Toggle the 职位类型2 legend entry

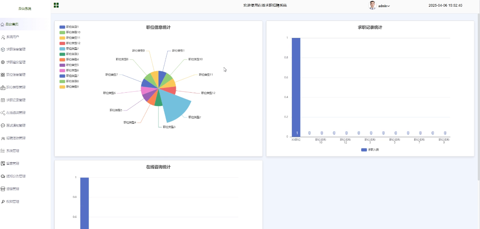click(69, 49)
